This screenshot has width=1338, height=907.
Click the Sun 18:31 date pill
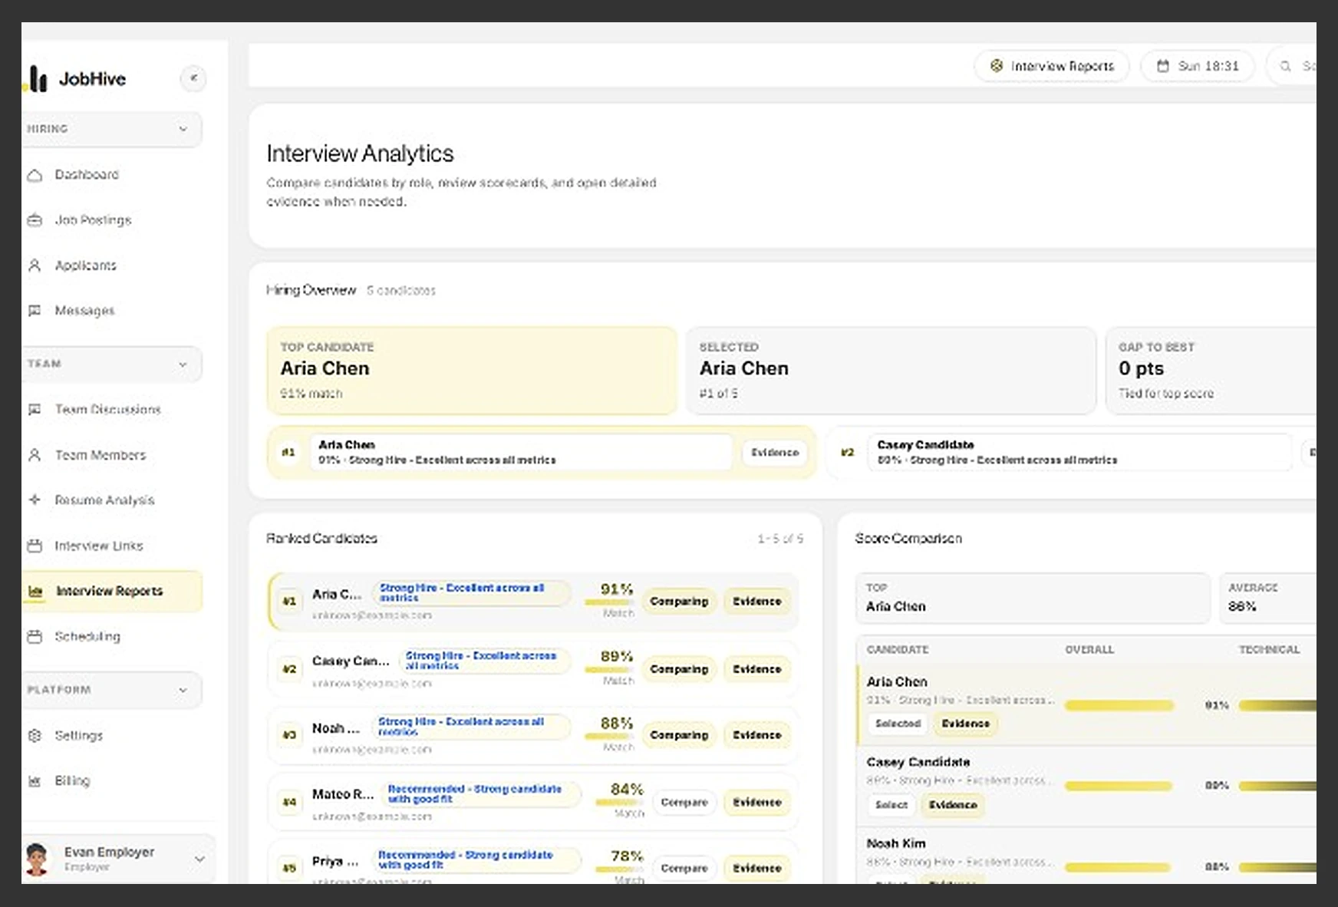pyautogui.click(x=1198, y=66)
